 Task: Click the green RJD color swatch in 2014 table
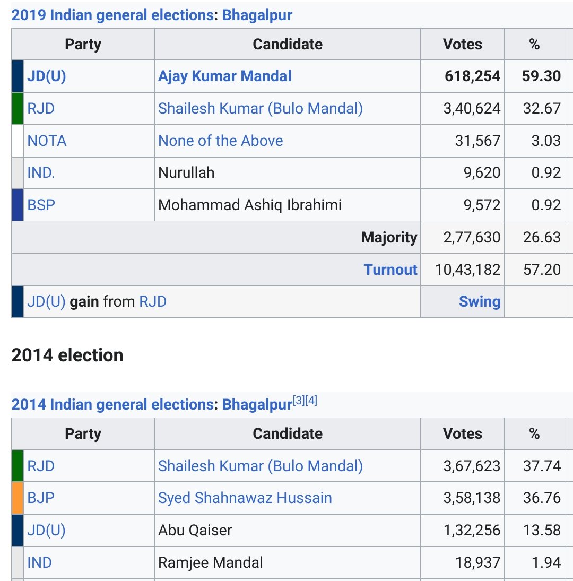coord(18,466)
